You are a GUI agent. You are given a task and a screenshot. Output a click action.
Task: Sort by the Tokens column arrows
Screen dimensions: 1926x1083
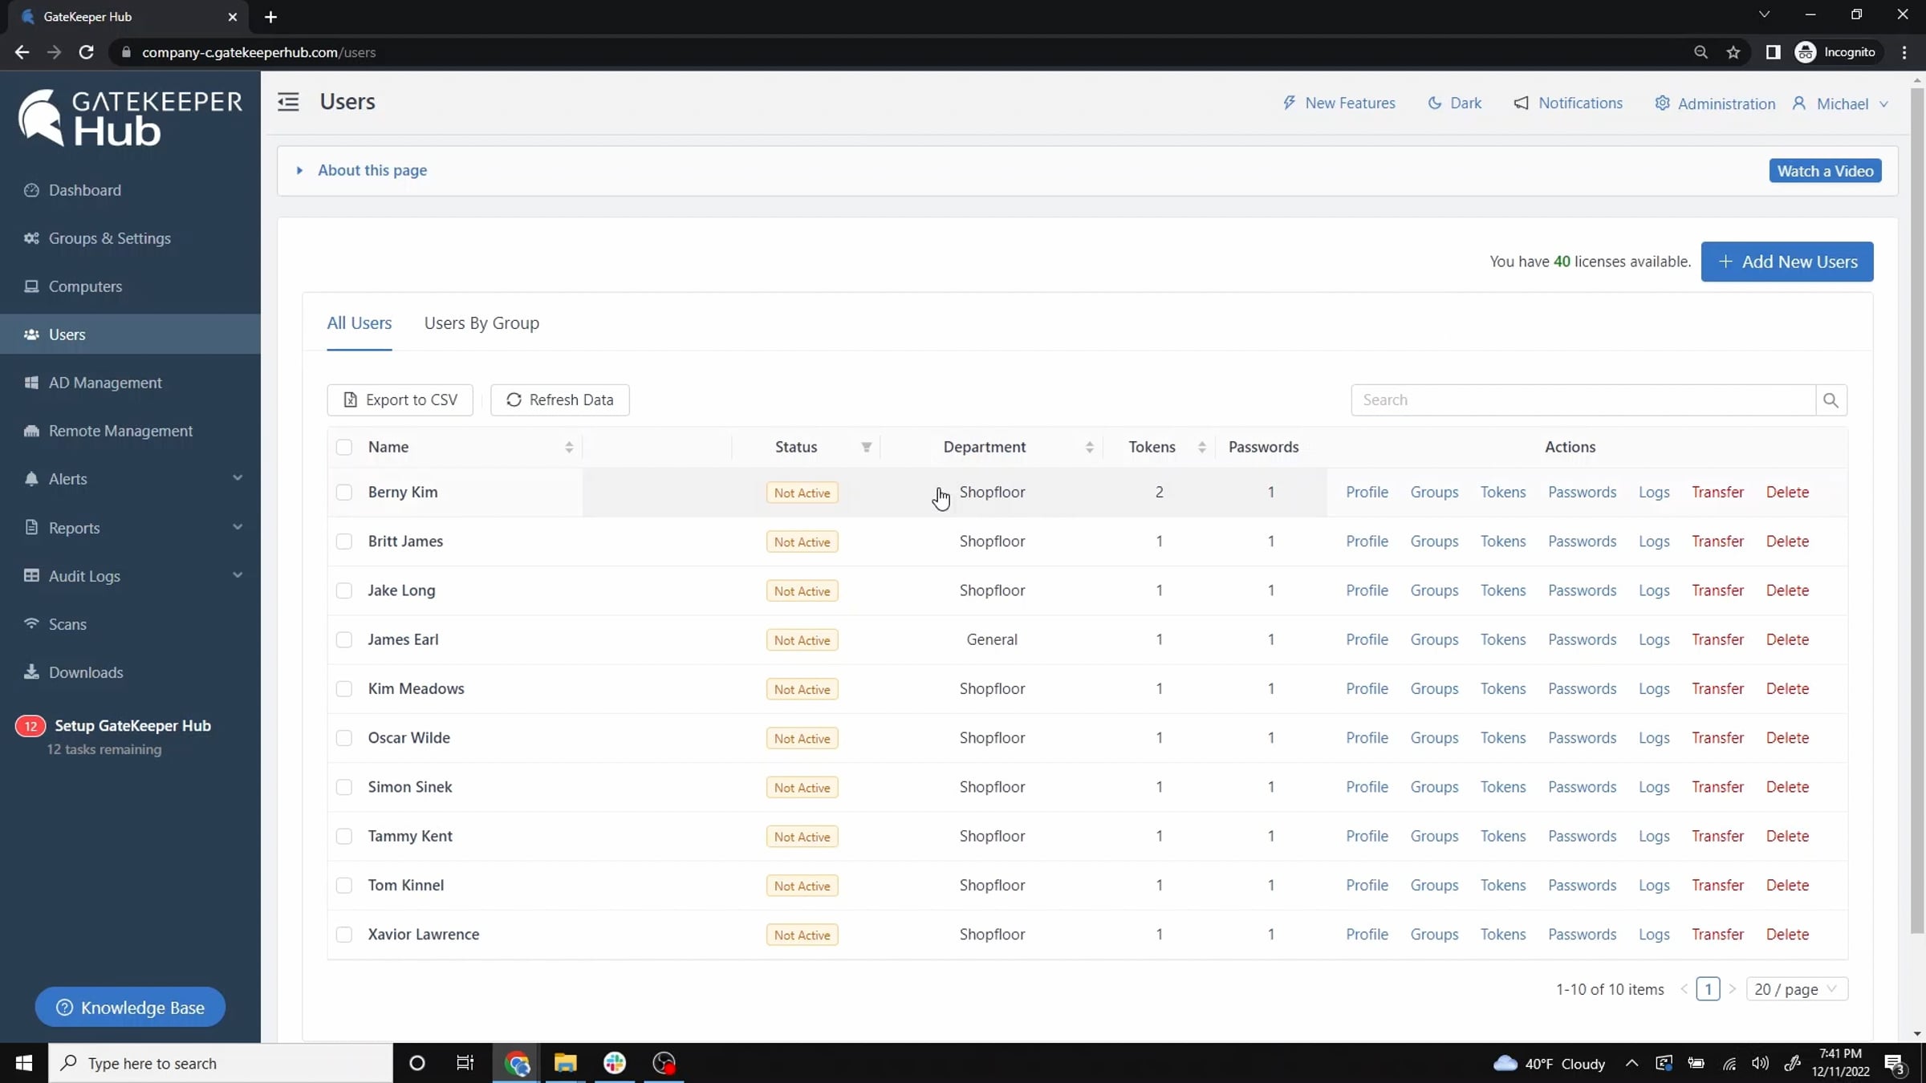coord(1202,447)
